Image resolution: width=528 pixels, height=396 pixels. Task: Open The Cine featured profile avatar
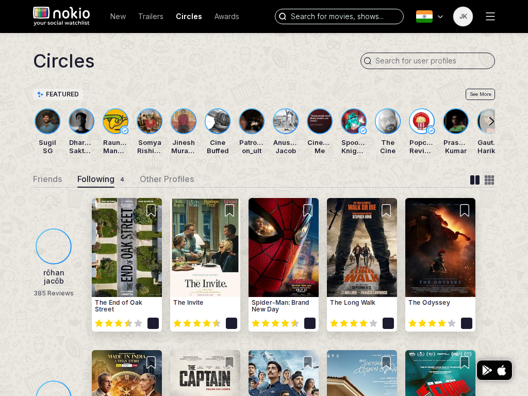pos(388,121)
